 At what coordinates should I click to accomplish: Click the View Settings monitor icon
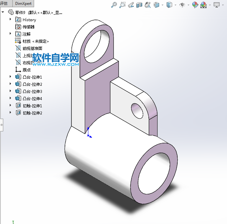click(x=217, y=5)
